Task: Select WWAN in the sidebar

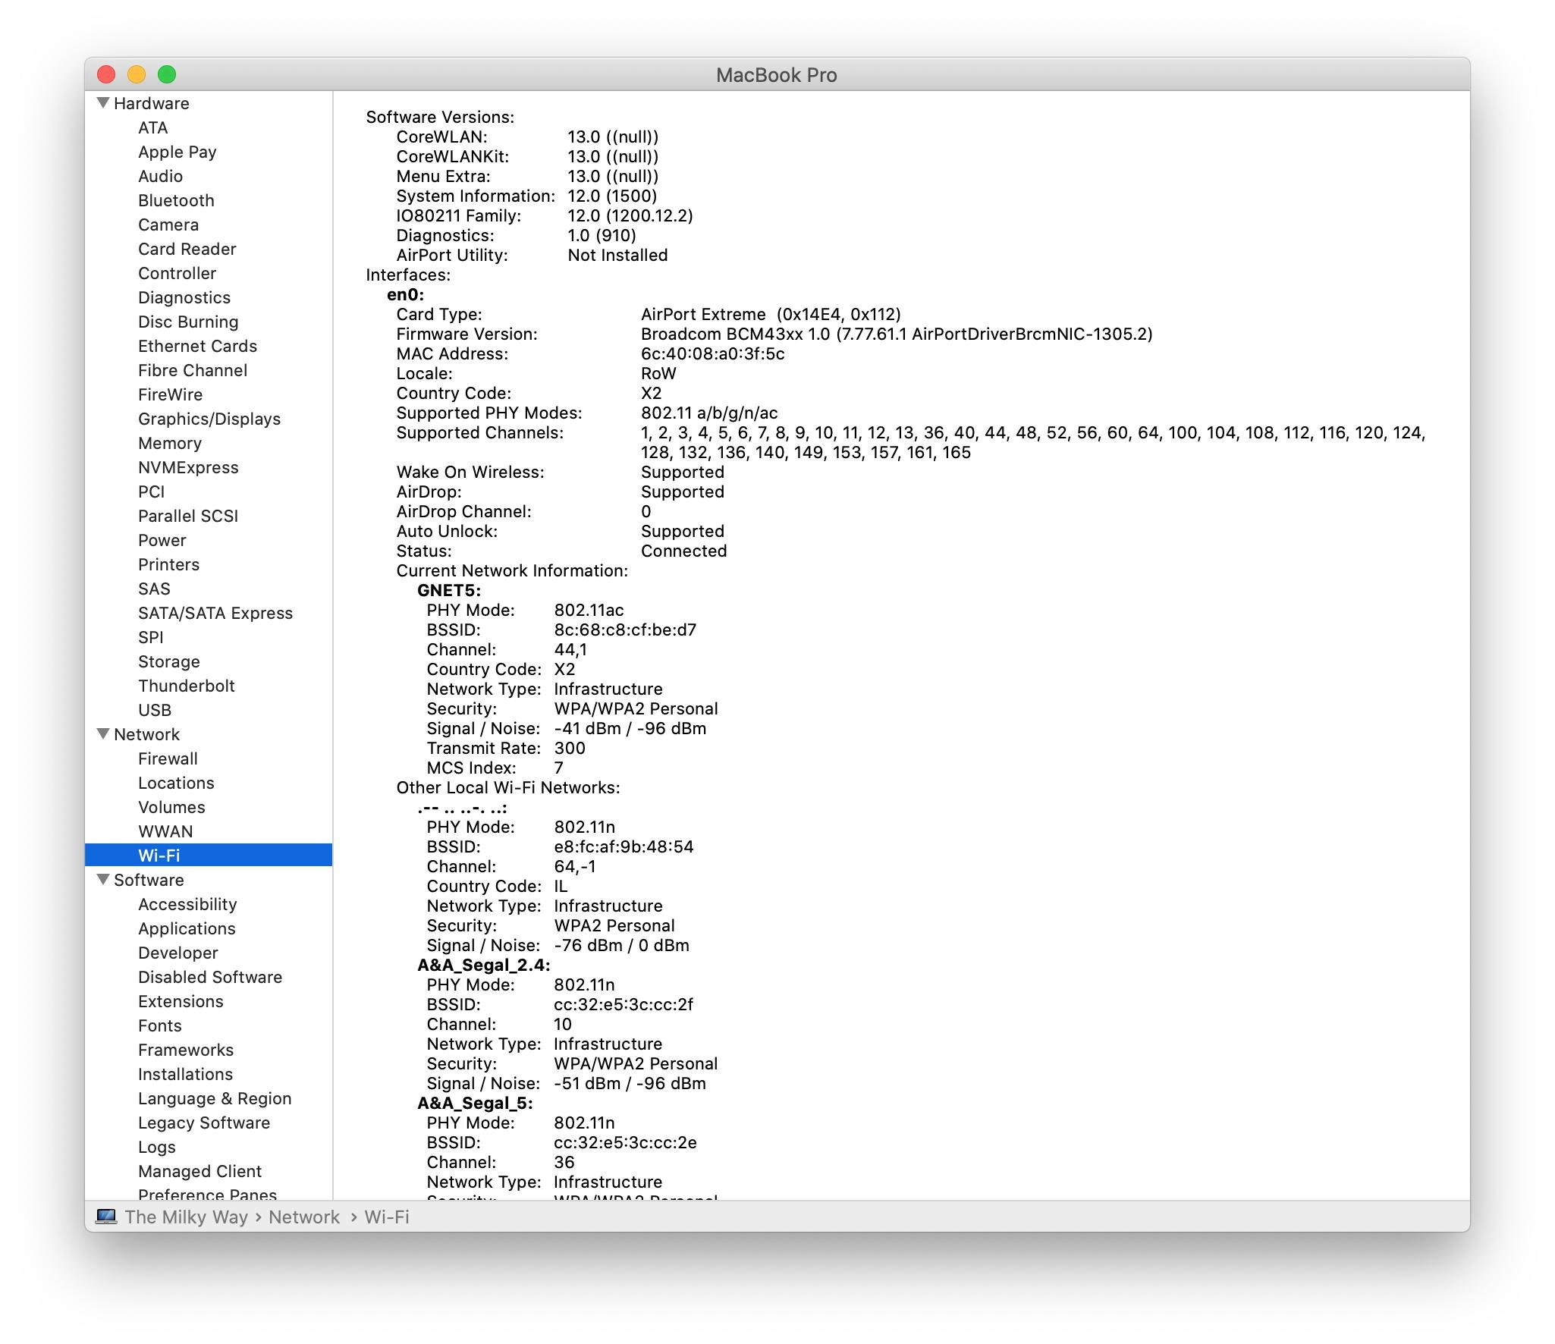Action: click(x=165, y=831)
